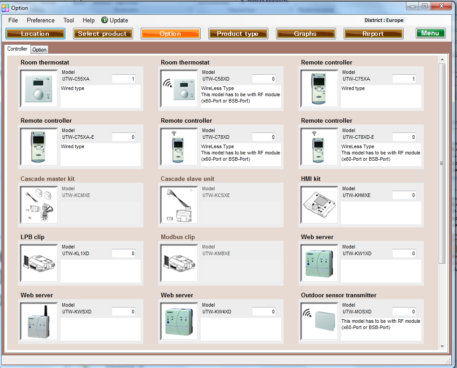Click the UTW-KHMXE quantity field
This screenshot has height=368, width=457.
click(404, 195)
